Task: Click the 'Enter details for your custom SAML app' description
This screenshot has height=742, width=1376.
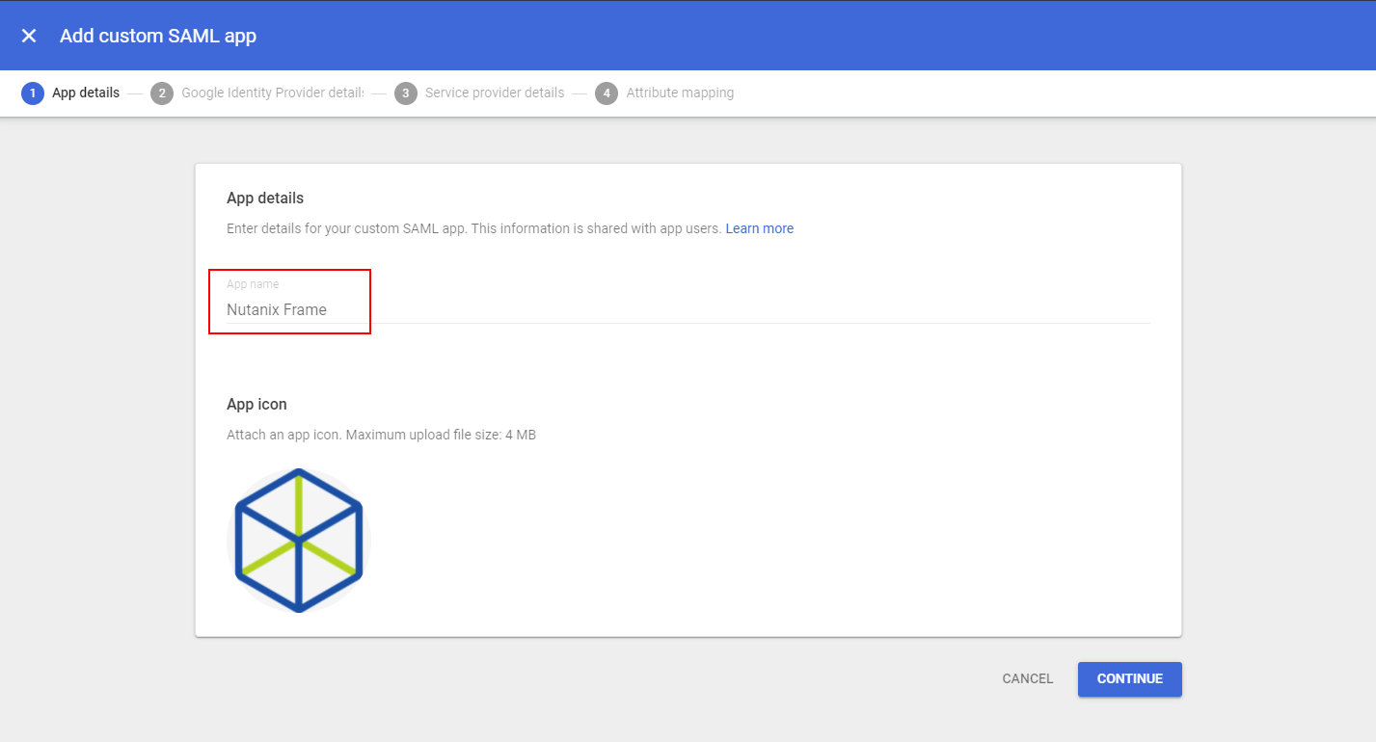Action: (x=473, y=228)
